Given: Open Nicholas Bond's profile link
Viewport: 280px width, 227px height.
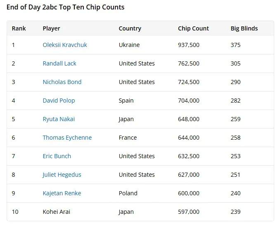Looking at the screenshot, I should point(62,82).
